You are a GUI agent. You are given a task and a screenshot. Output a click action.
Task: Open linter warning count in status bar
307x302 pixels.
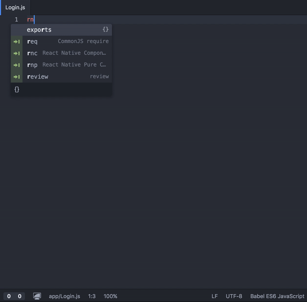click(x=20, y=296)
